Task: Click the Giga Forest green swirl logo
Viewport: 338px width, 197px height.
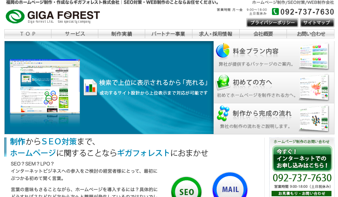Action: (15, 17)
